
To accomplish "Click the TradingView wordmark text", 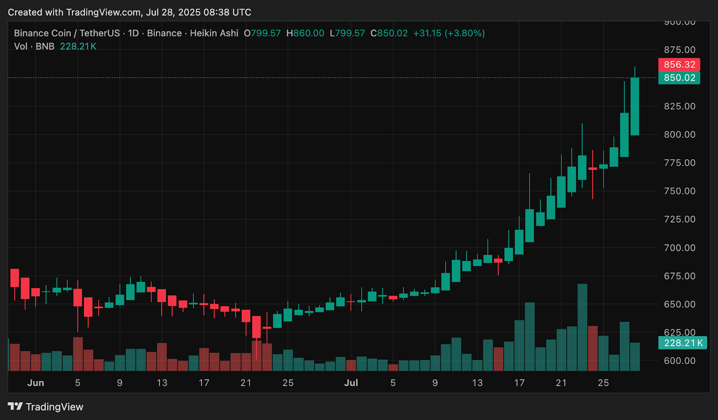I will (x=54, y=407).
